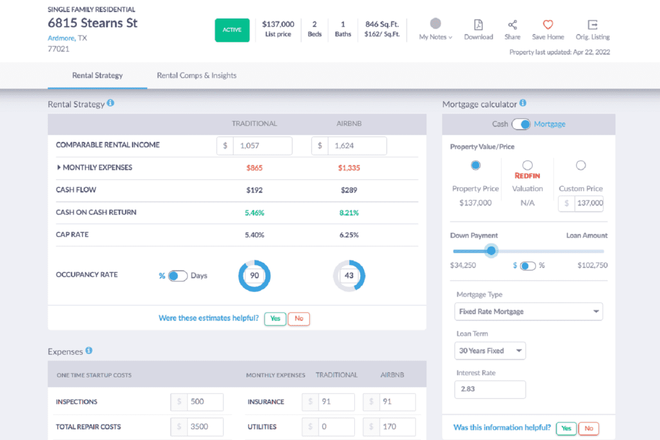Click the Mortgage calculator info icon
Viewport: 660px width, 440px height.
click(x=523, y=103)
